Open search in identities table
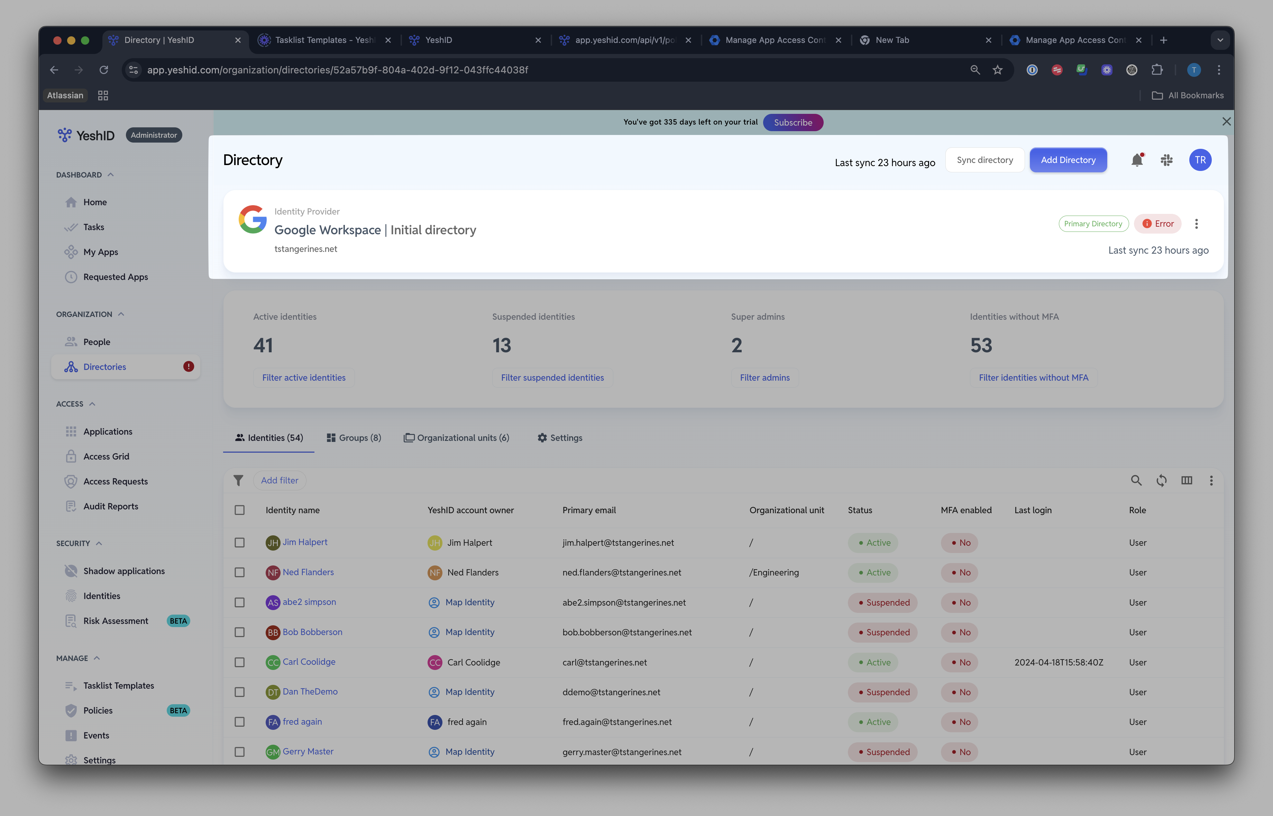The height and width of the screenshot is (816, 1273). (x=1136, y=481)
